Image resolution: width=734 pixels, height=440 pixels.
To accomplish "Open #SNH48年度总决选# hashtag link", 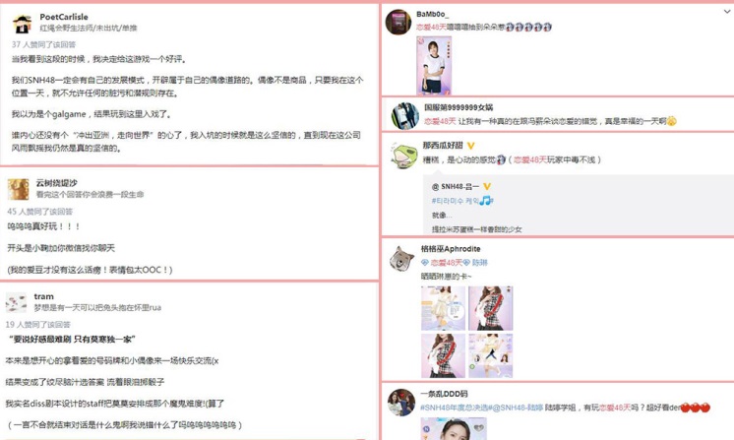I will [454, 408].
